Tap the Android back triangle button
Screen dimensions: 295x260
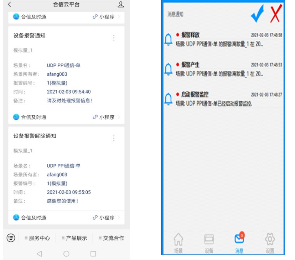click(39, 254)
